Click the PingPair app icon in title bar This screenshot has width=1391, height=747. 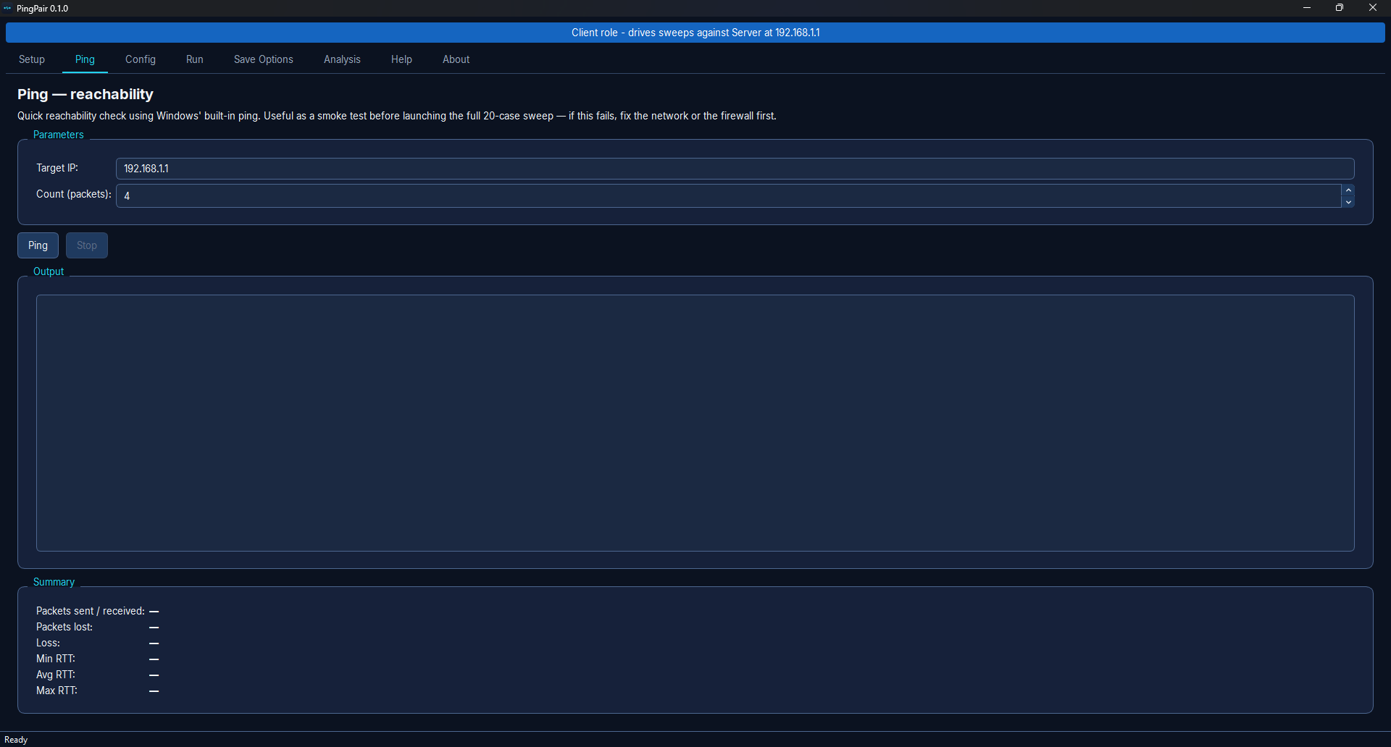click(x=8, y=9)
